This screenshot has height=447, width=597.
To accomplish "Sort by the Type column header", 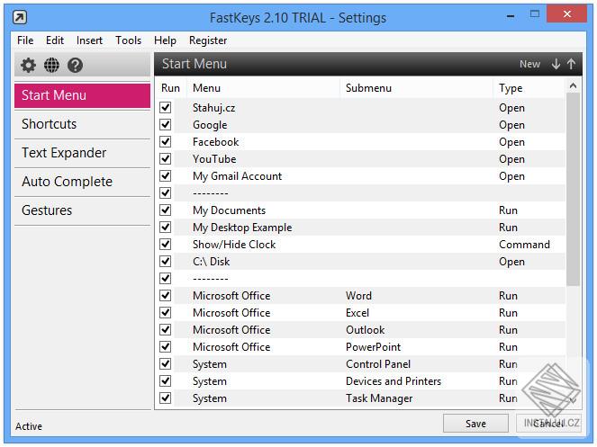I will [x=529, y=88].
